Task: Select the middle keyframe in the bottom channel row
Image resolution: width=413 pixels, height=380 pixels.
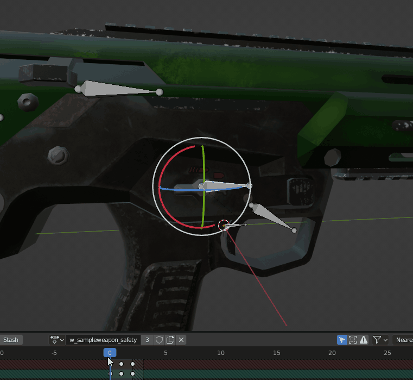Action: click(121, 374)
